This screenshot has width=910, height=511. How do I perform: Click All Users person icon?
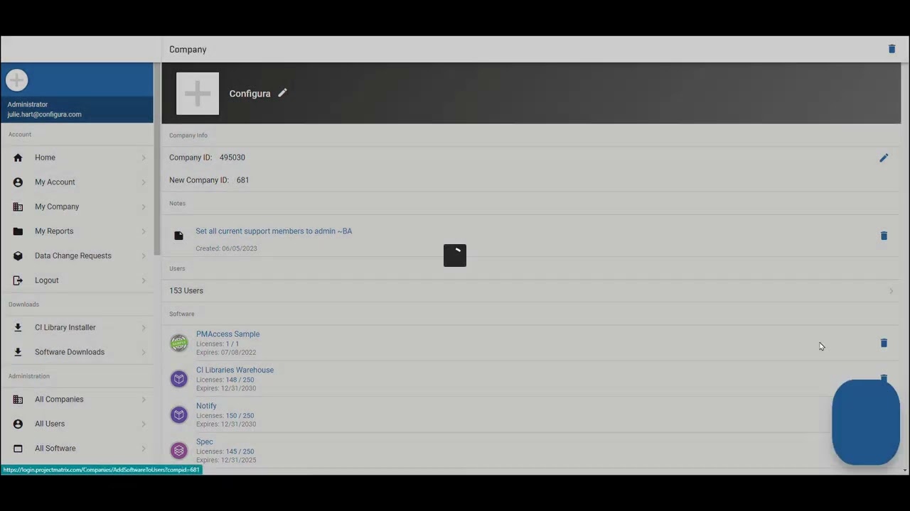(x=18, y=424)
